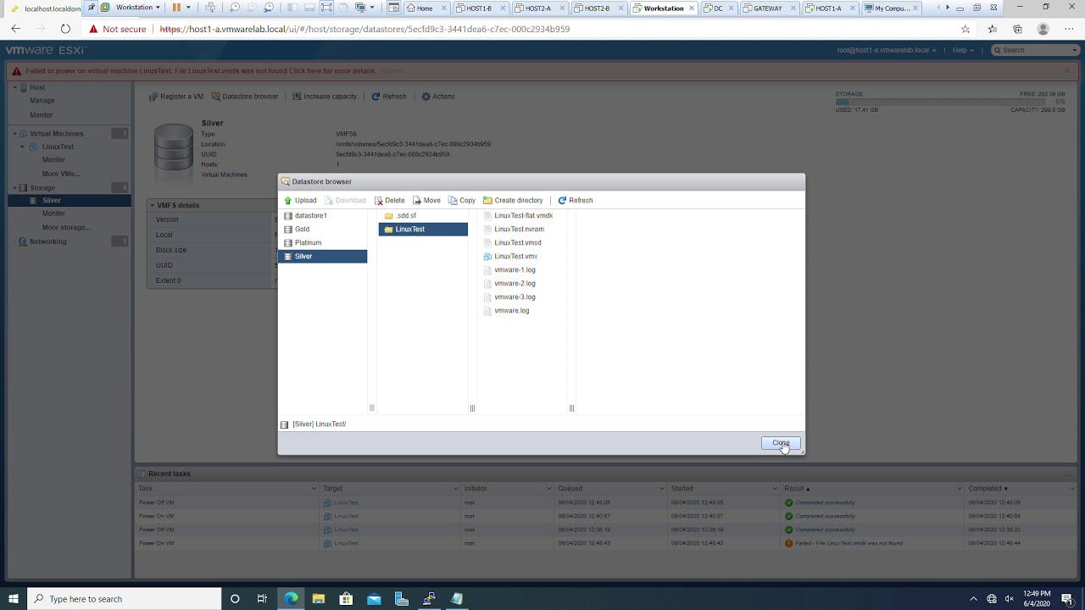This screenshot has width=1085, height=610.
Task: Select the LinuxTest folder
Action: point(422,230)
